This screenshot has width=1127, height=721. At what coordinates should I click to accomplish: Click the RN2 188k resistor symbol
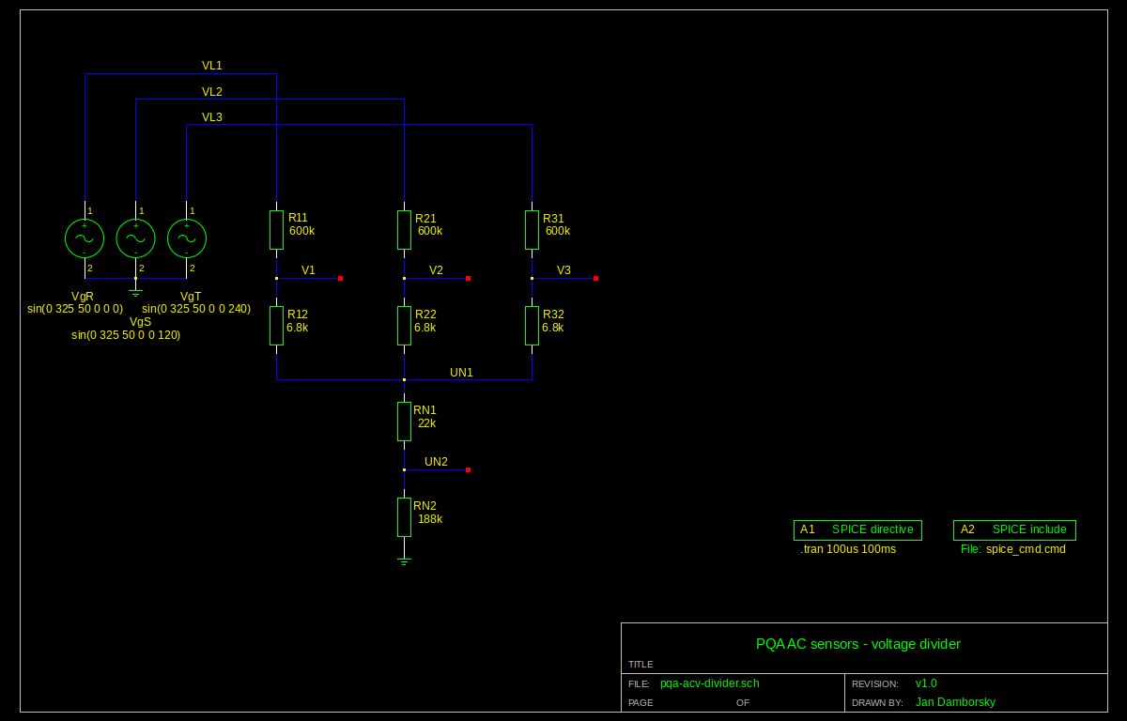404,517
